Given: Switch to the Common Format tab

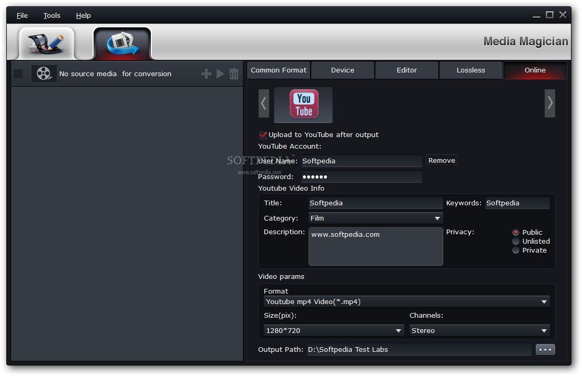Looking at the screenshot, I should click(x=279, y=70).
